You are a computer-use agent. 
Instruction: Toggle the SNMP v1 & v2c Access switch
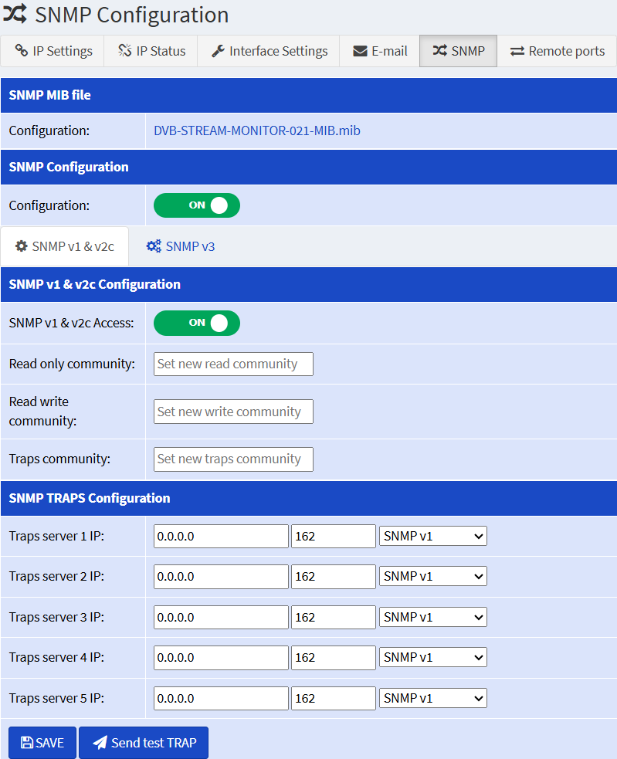pyautogui.click(x=197, y=323)
